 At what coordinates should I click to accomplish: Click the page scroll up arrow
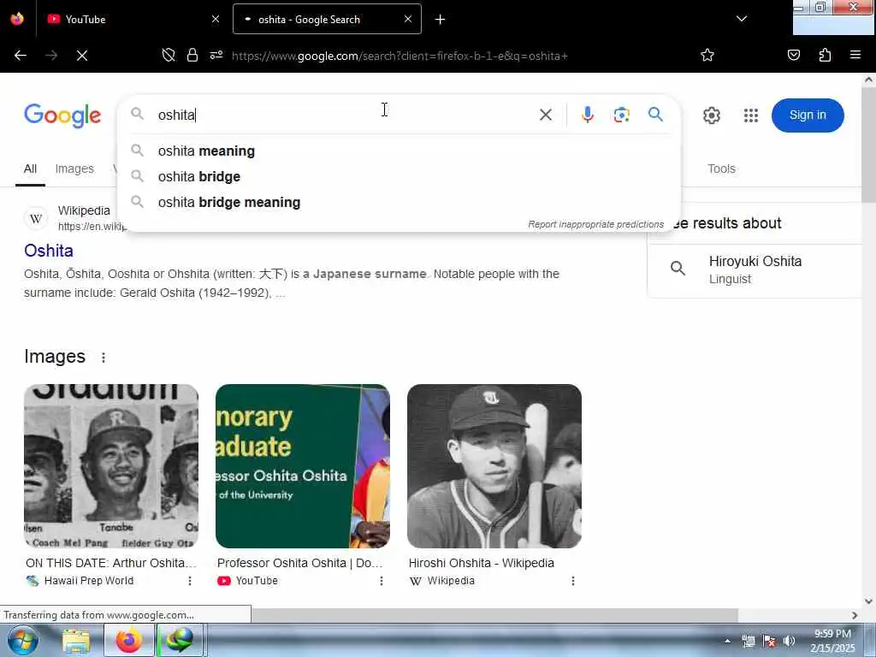pos(868,80)
